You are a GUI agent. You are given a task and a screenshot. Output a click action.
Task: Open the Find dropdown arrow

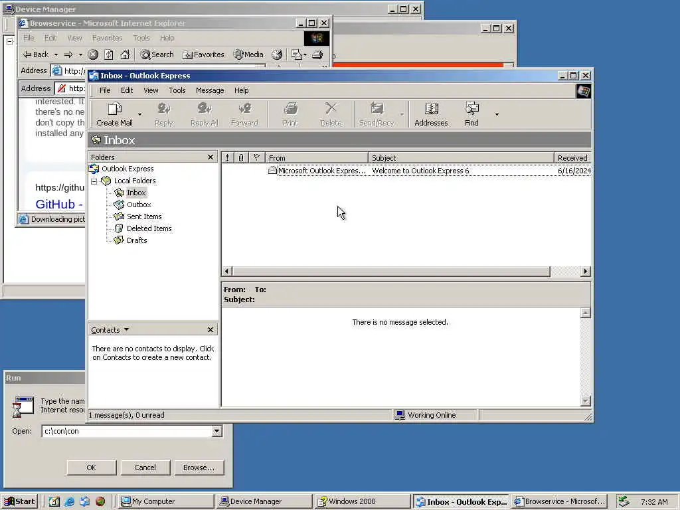(497, 114)
